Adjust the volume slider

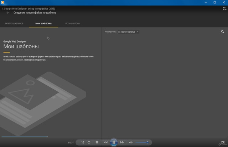[x=142, y=142]
